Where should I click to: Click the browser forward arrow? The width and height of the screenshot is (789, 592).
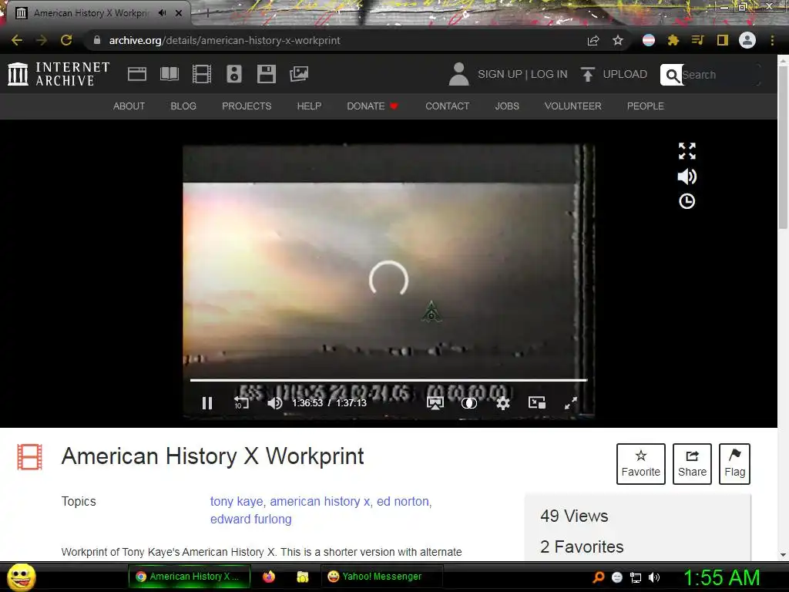pyautogui.click(x=42, y=40)
